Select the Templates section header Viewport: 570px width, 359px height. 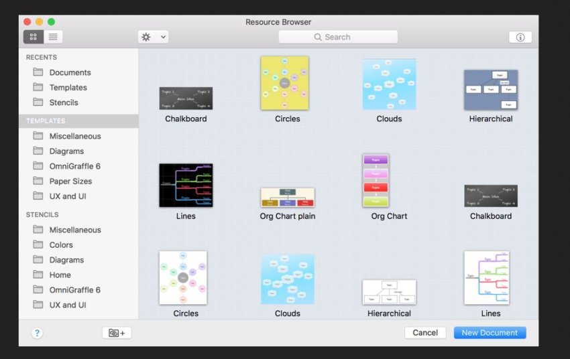(46, 121)
